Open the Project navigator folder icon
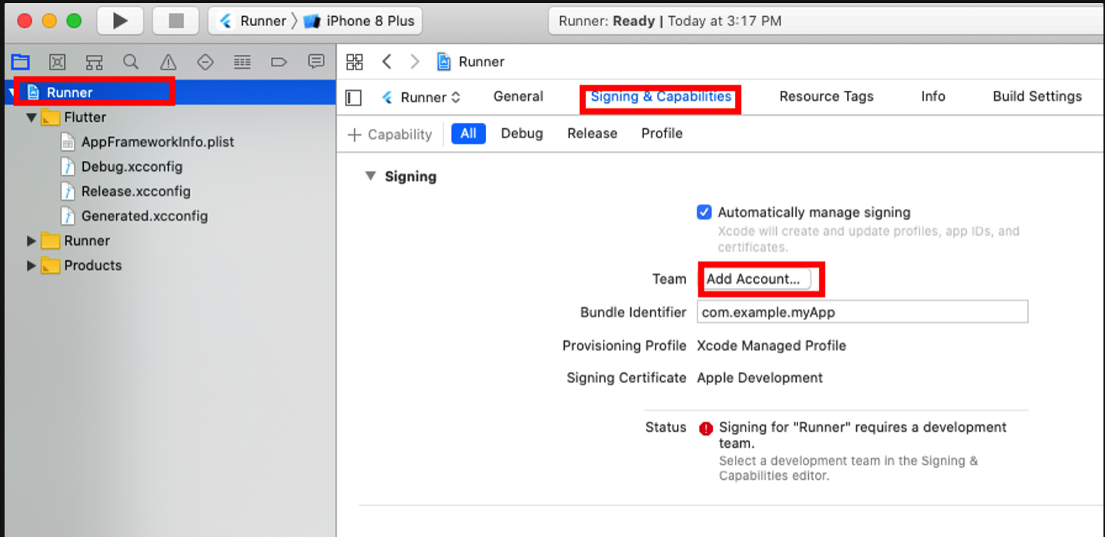This screenshot has height=537, width=1105. tap(21, 62)
